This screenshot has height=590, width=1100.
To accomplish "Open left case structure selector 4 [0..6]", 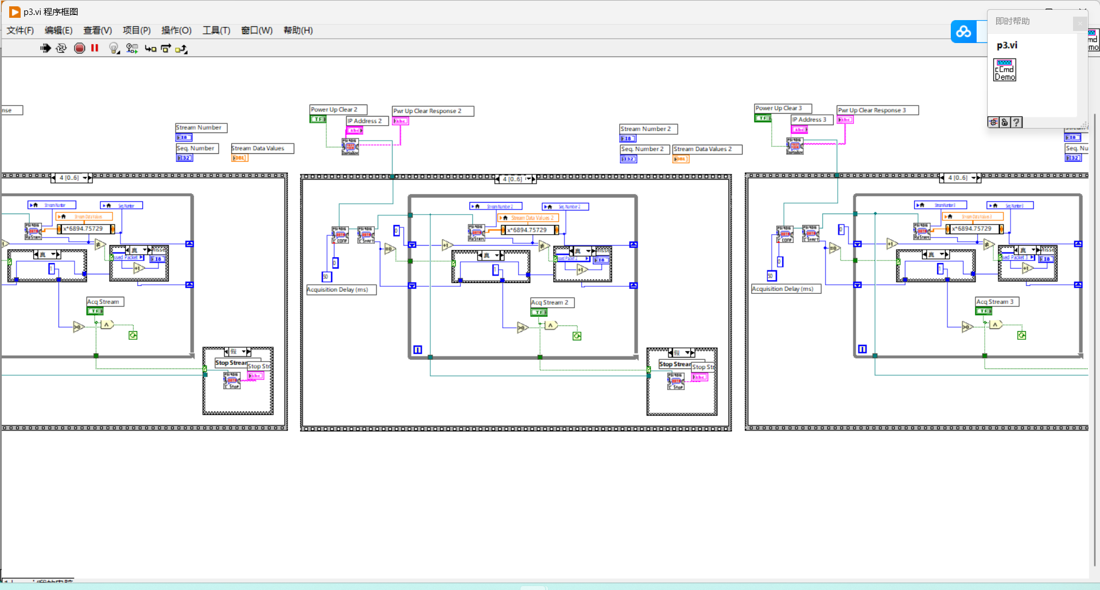I will click(72, 178).
